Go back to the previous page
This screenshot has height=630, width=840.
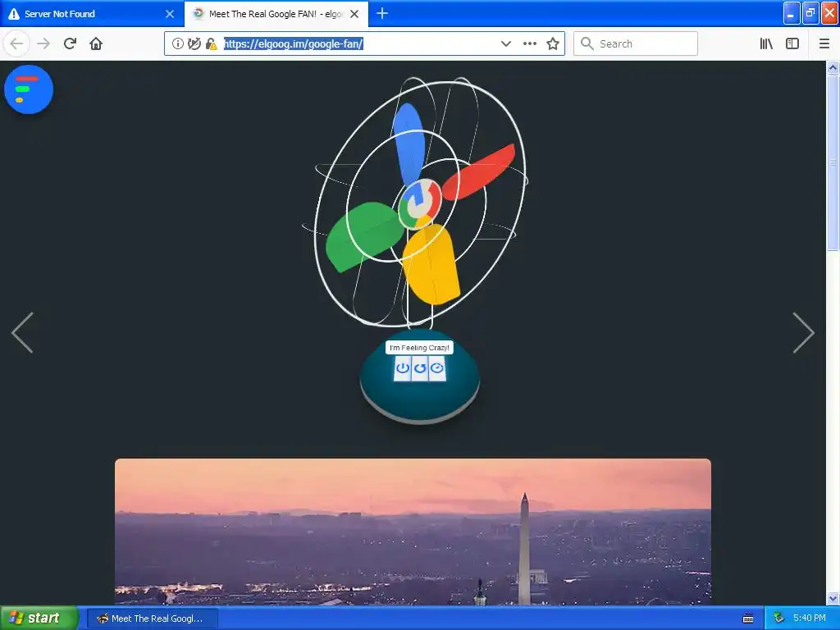coord(16,44)
